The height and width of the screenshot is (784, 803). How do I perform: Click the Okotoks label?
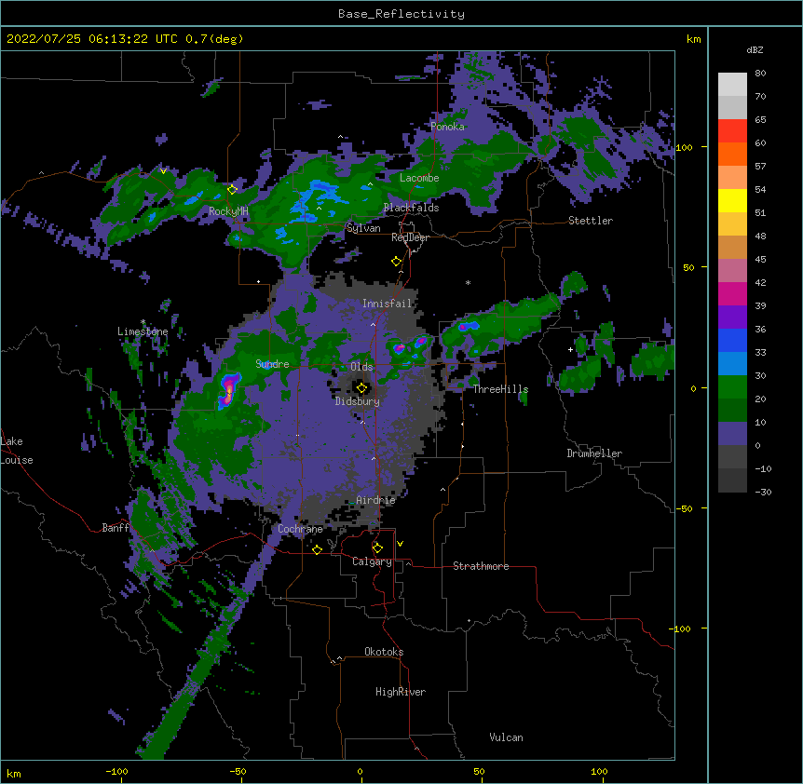click(x=384, y=652)
